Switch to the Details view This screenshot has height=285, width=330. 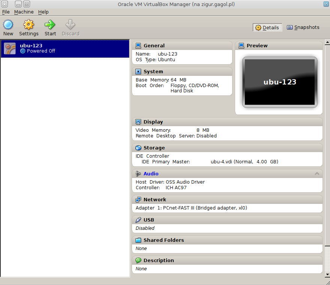click(x=267, y=27)
